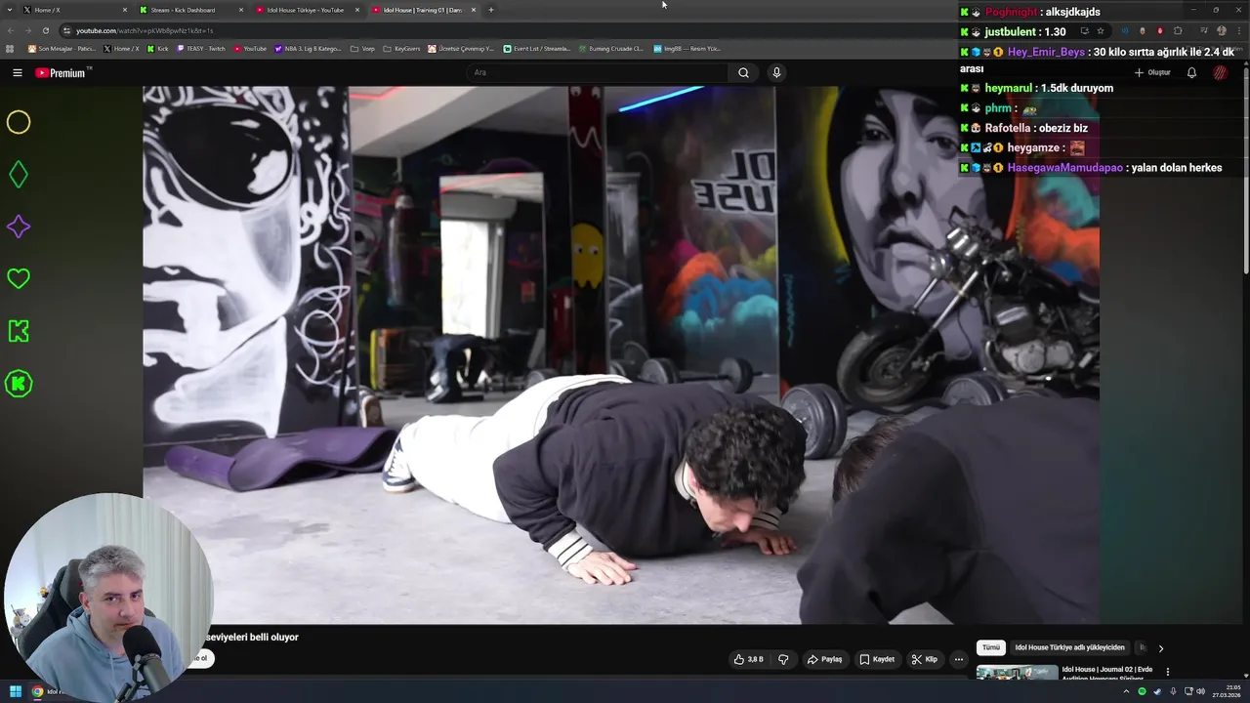The width and height of the screenshot is (1250, 703).
Task: Open Chrome apps grid in bookmarks bar
Action: click(x=11, y=48)
